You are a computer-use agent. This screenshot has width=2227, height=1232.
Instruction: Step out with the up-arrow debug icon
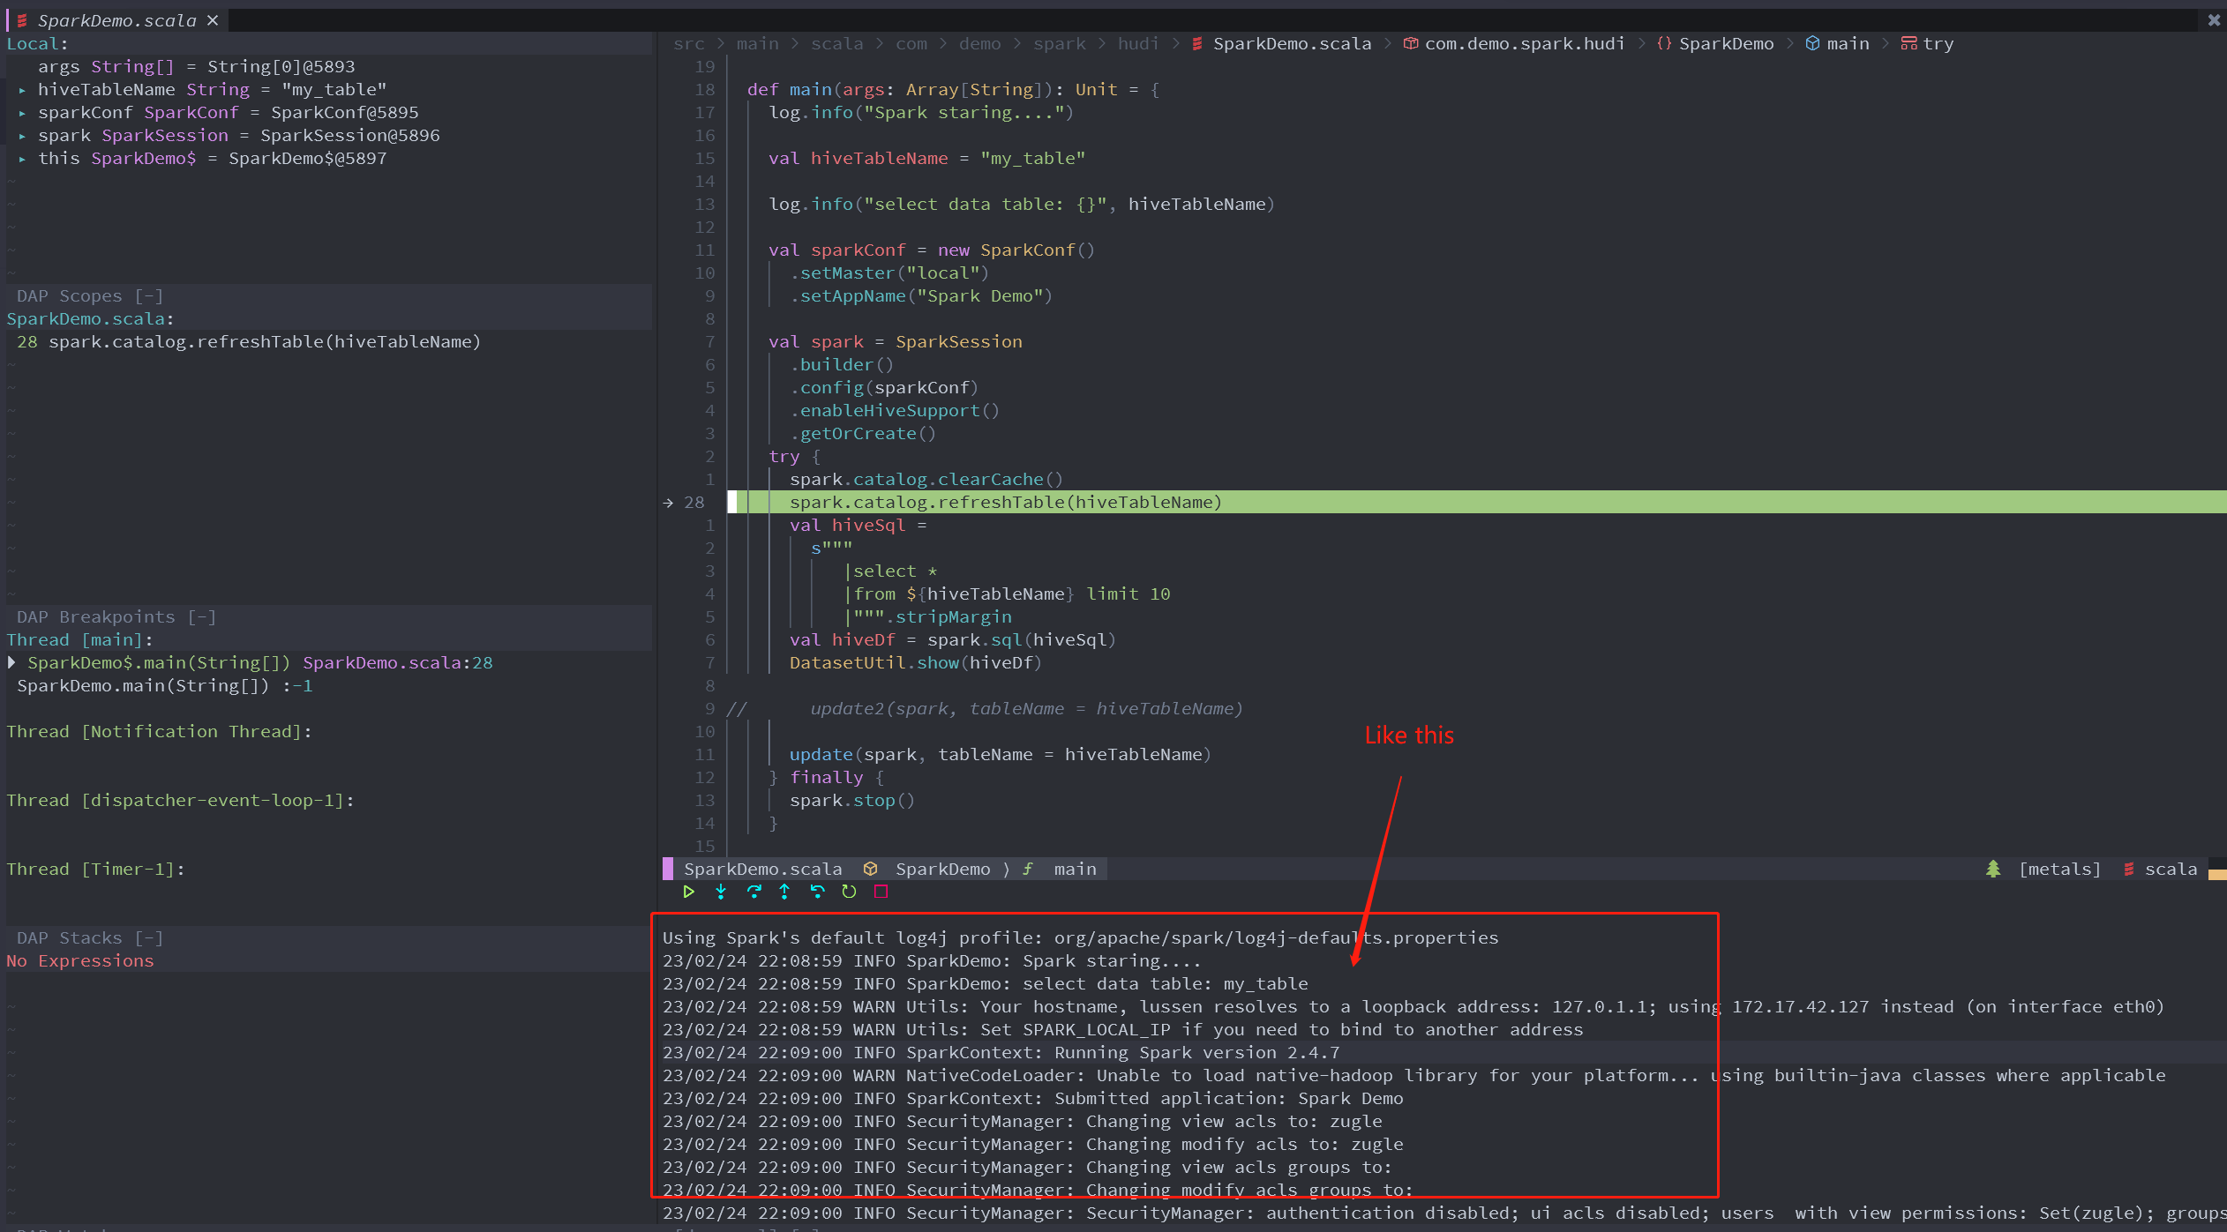coord(784,892)
